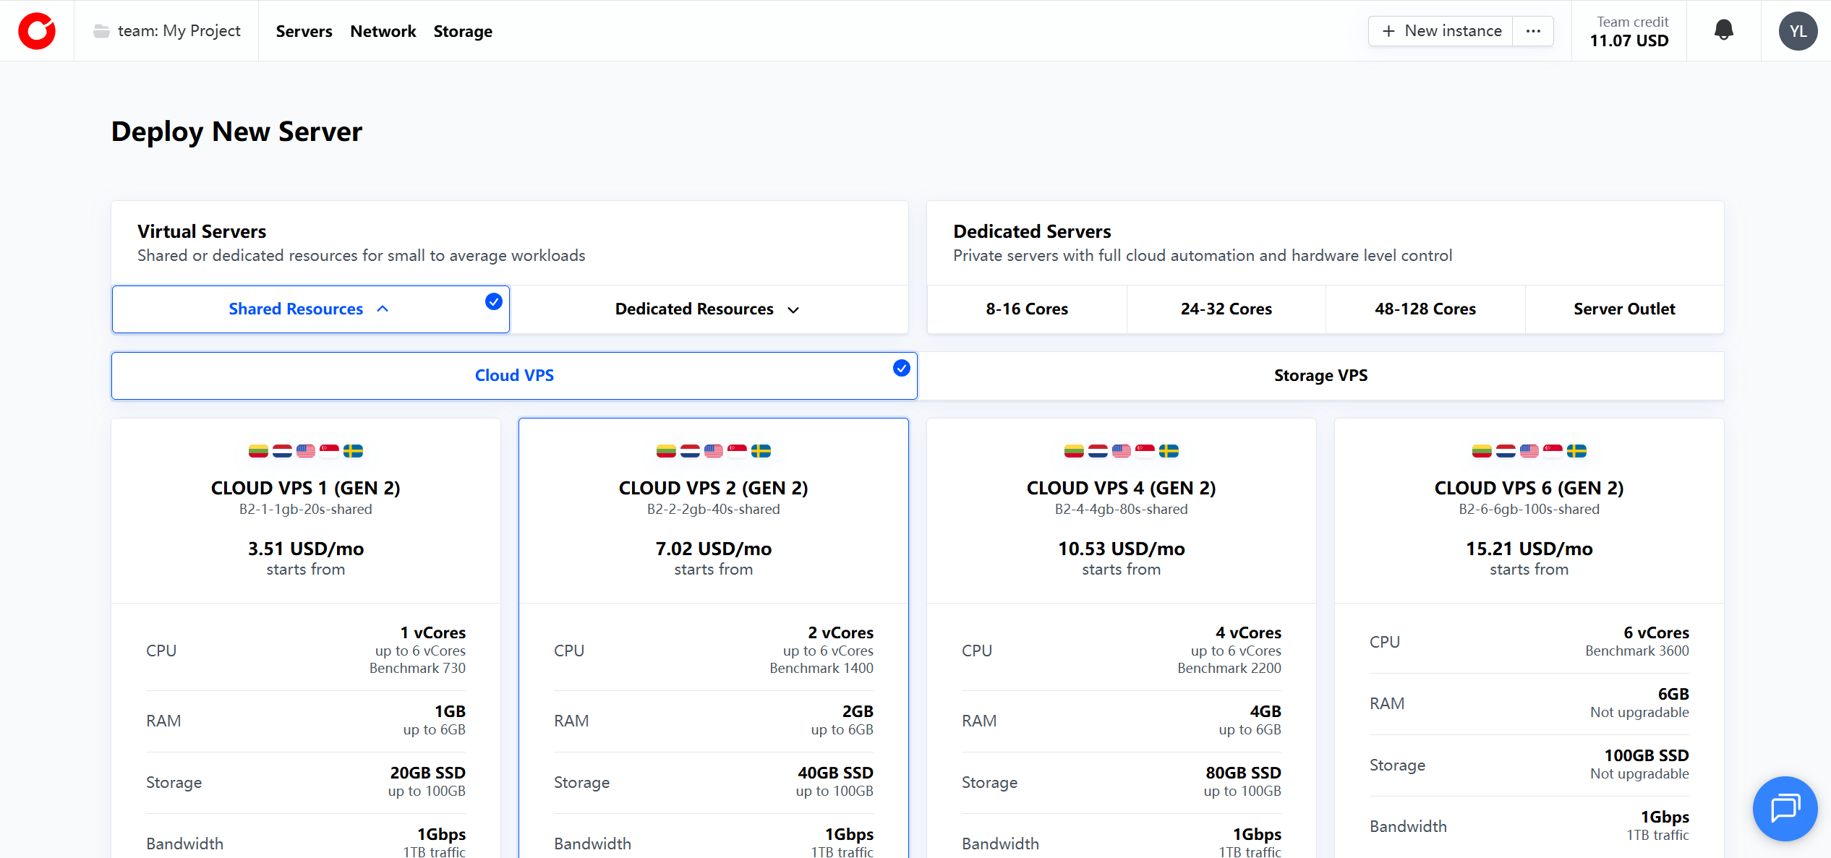Collapse the Shared Resources chevron
Image resolution: width=1831 pixels, height=858 pixels.
[383, 309]
